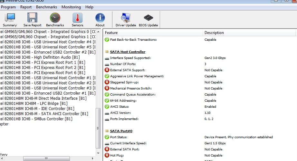The width and height of the screenshot is (297, 161).
Task: Click green check beside Port Status
Action: pyautogui.click(x=107, y=137)
